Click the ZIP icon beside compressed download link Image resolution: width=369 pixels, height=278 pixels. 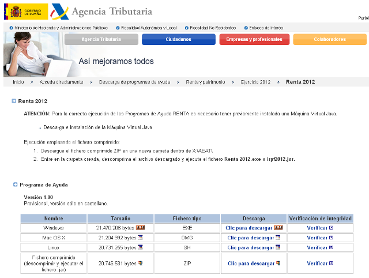click(x=278, y=264)
